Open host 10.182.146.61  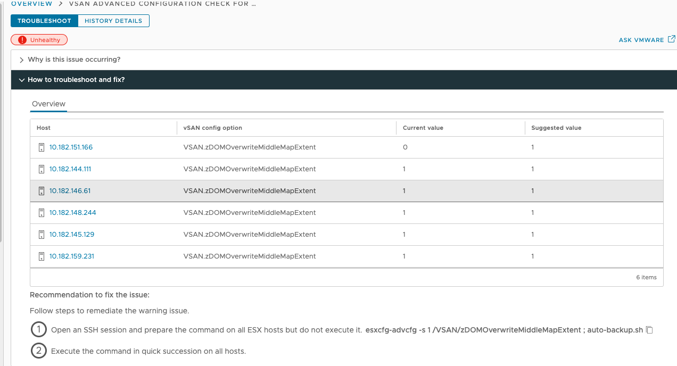70,191
